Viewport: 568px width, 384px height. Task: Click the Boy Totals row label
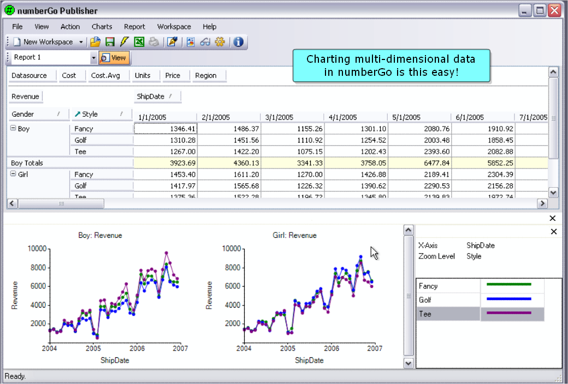tap(27, 163)
